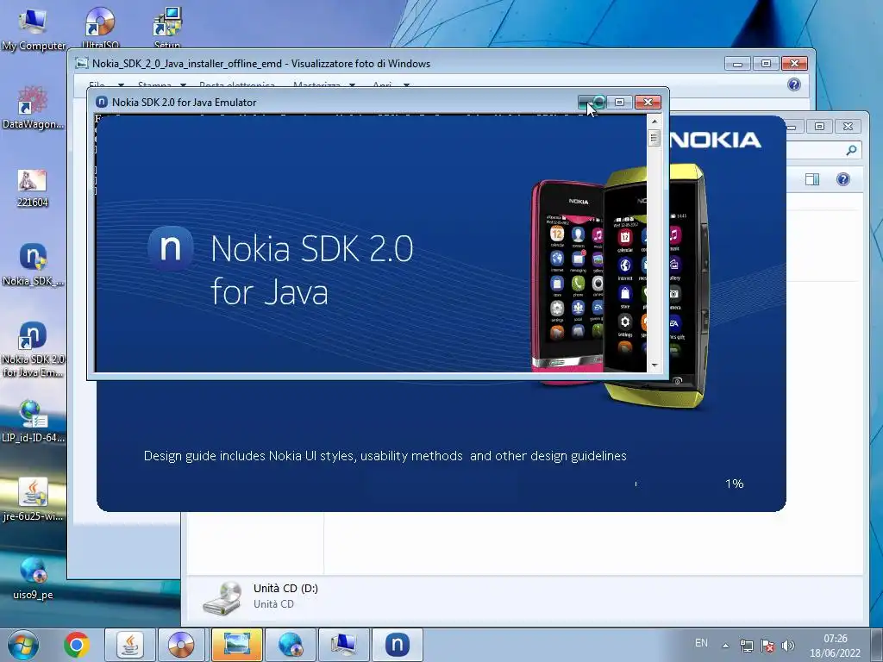Close the Explorer window behind

point(849,126)
